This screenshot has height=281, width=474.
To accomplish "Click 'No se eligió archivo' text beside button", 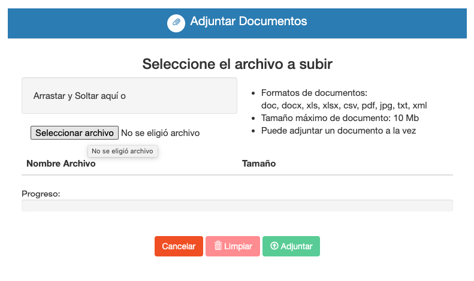I will click(160, 133).
